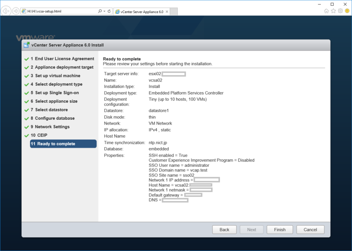Image resolution: width=352 pixels, height=251 pixels.
Task: Go to step 10 CEIP
Action: (x=39, y=135)
